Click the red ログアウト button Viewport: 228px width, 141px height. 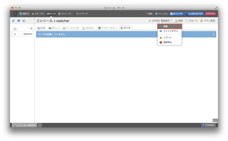tap(211, 14)
